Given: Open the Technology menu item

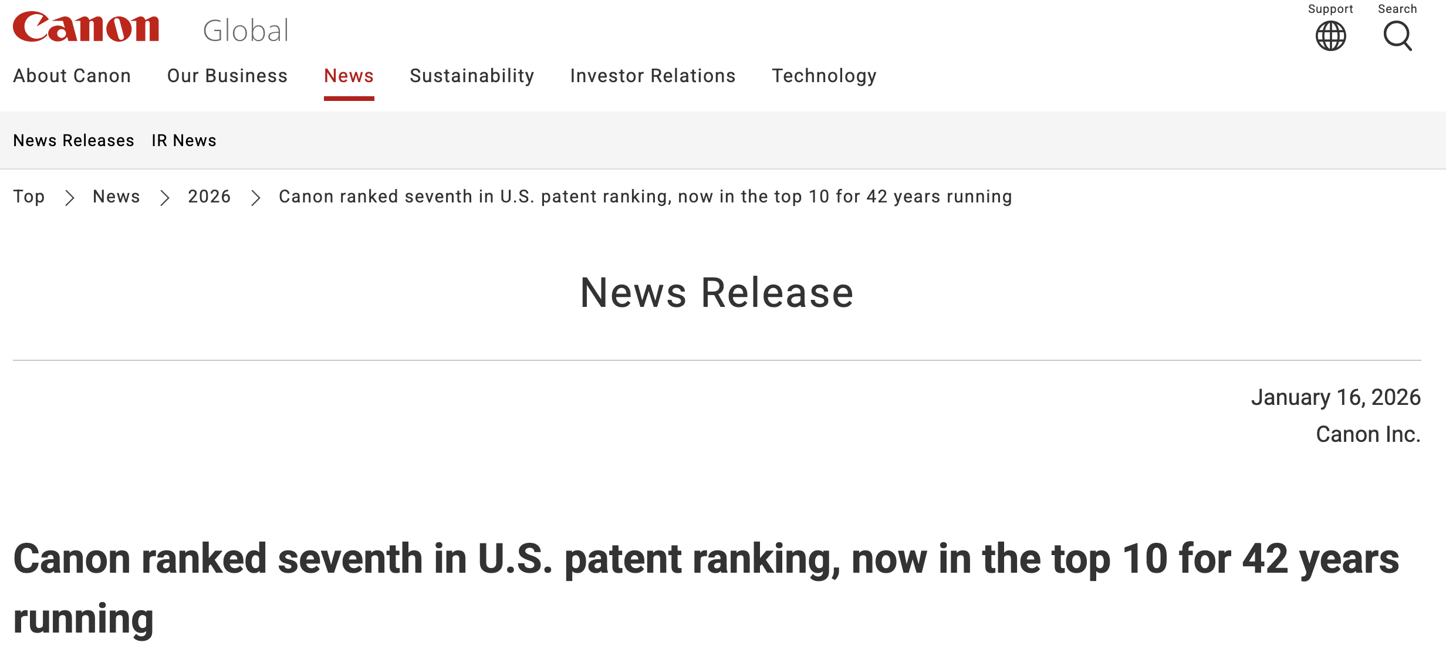Looking at the screenshot, I should tap(824, 76).
